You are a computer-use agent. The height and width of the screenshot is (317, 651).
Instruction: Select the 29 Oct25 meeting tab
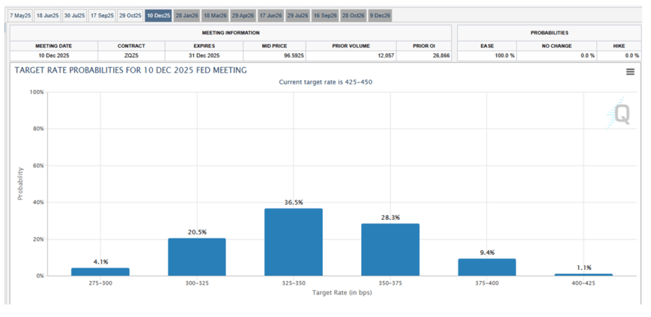point(130,16)
